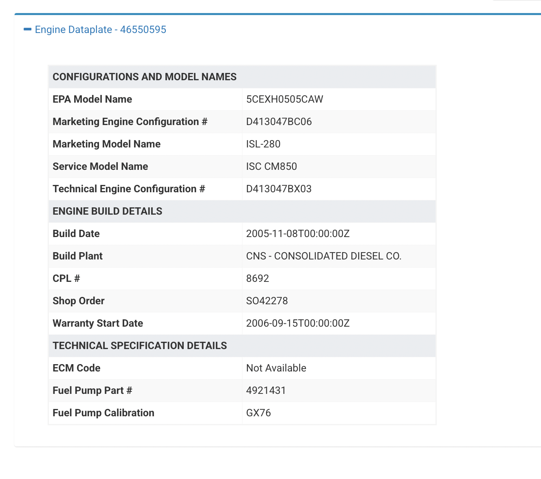The image size is (541, 479).
Task: Select the Shop Order value SO42278
Action: 267,301
